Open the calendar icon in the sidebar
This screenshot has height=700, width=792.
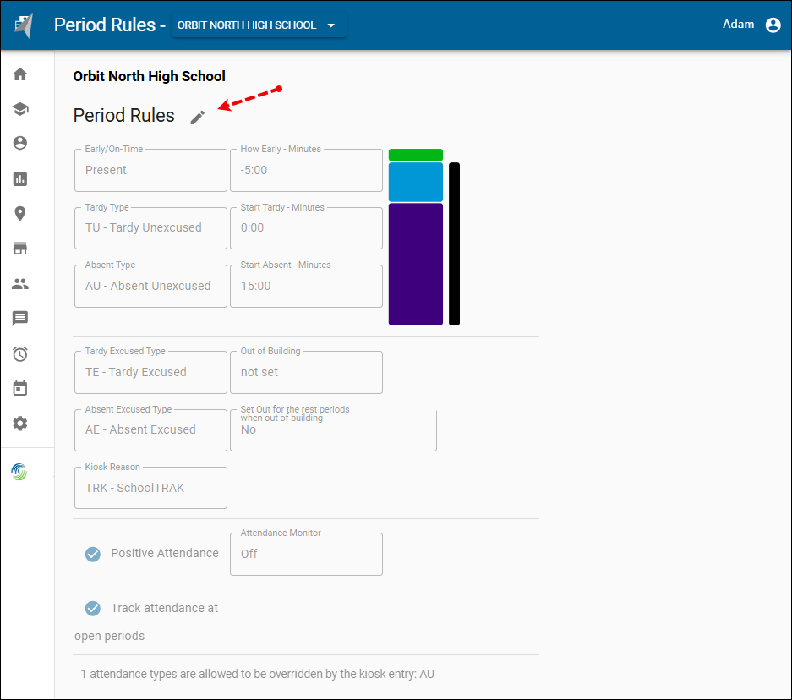pos(19,388)
